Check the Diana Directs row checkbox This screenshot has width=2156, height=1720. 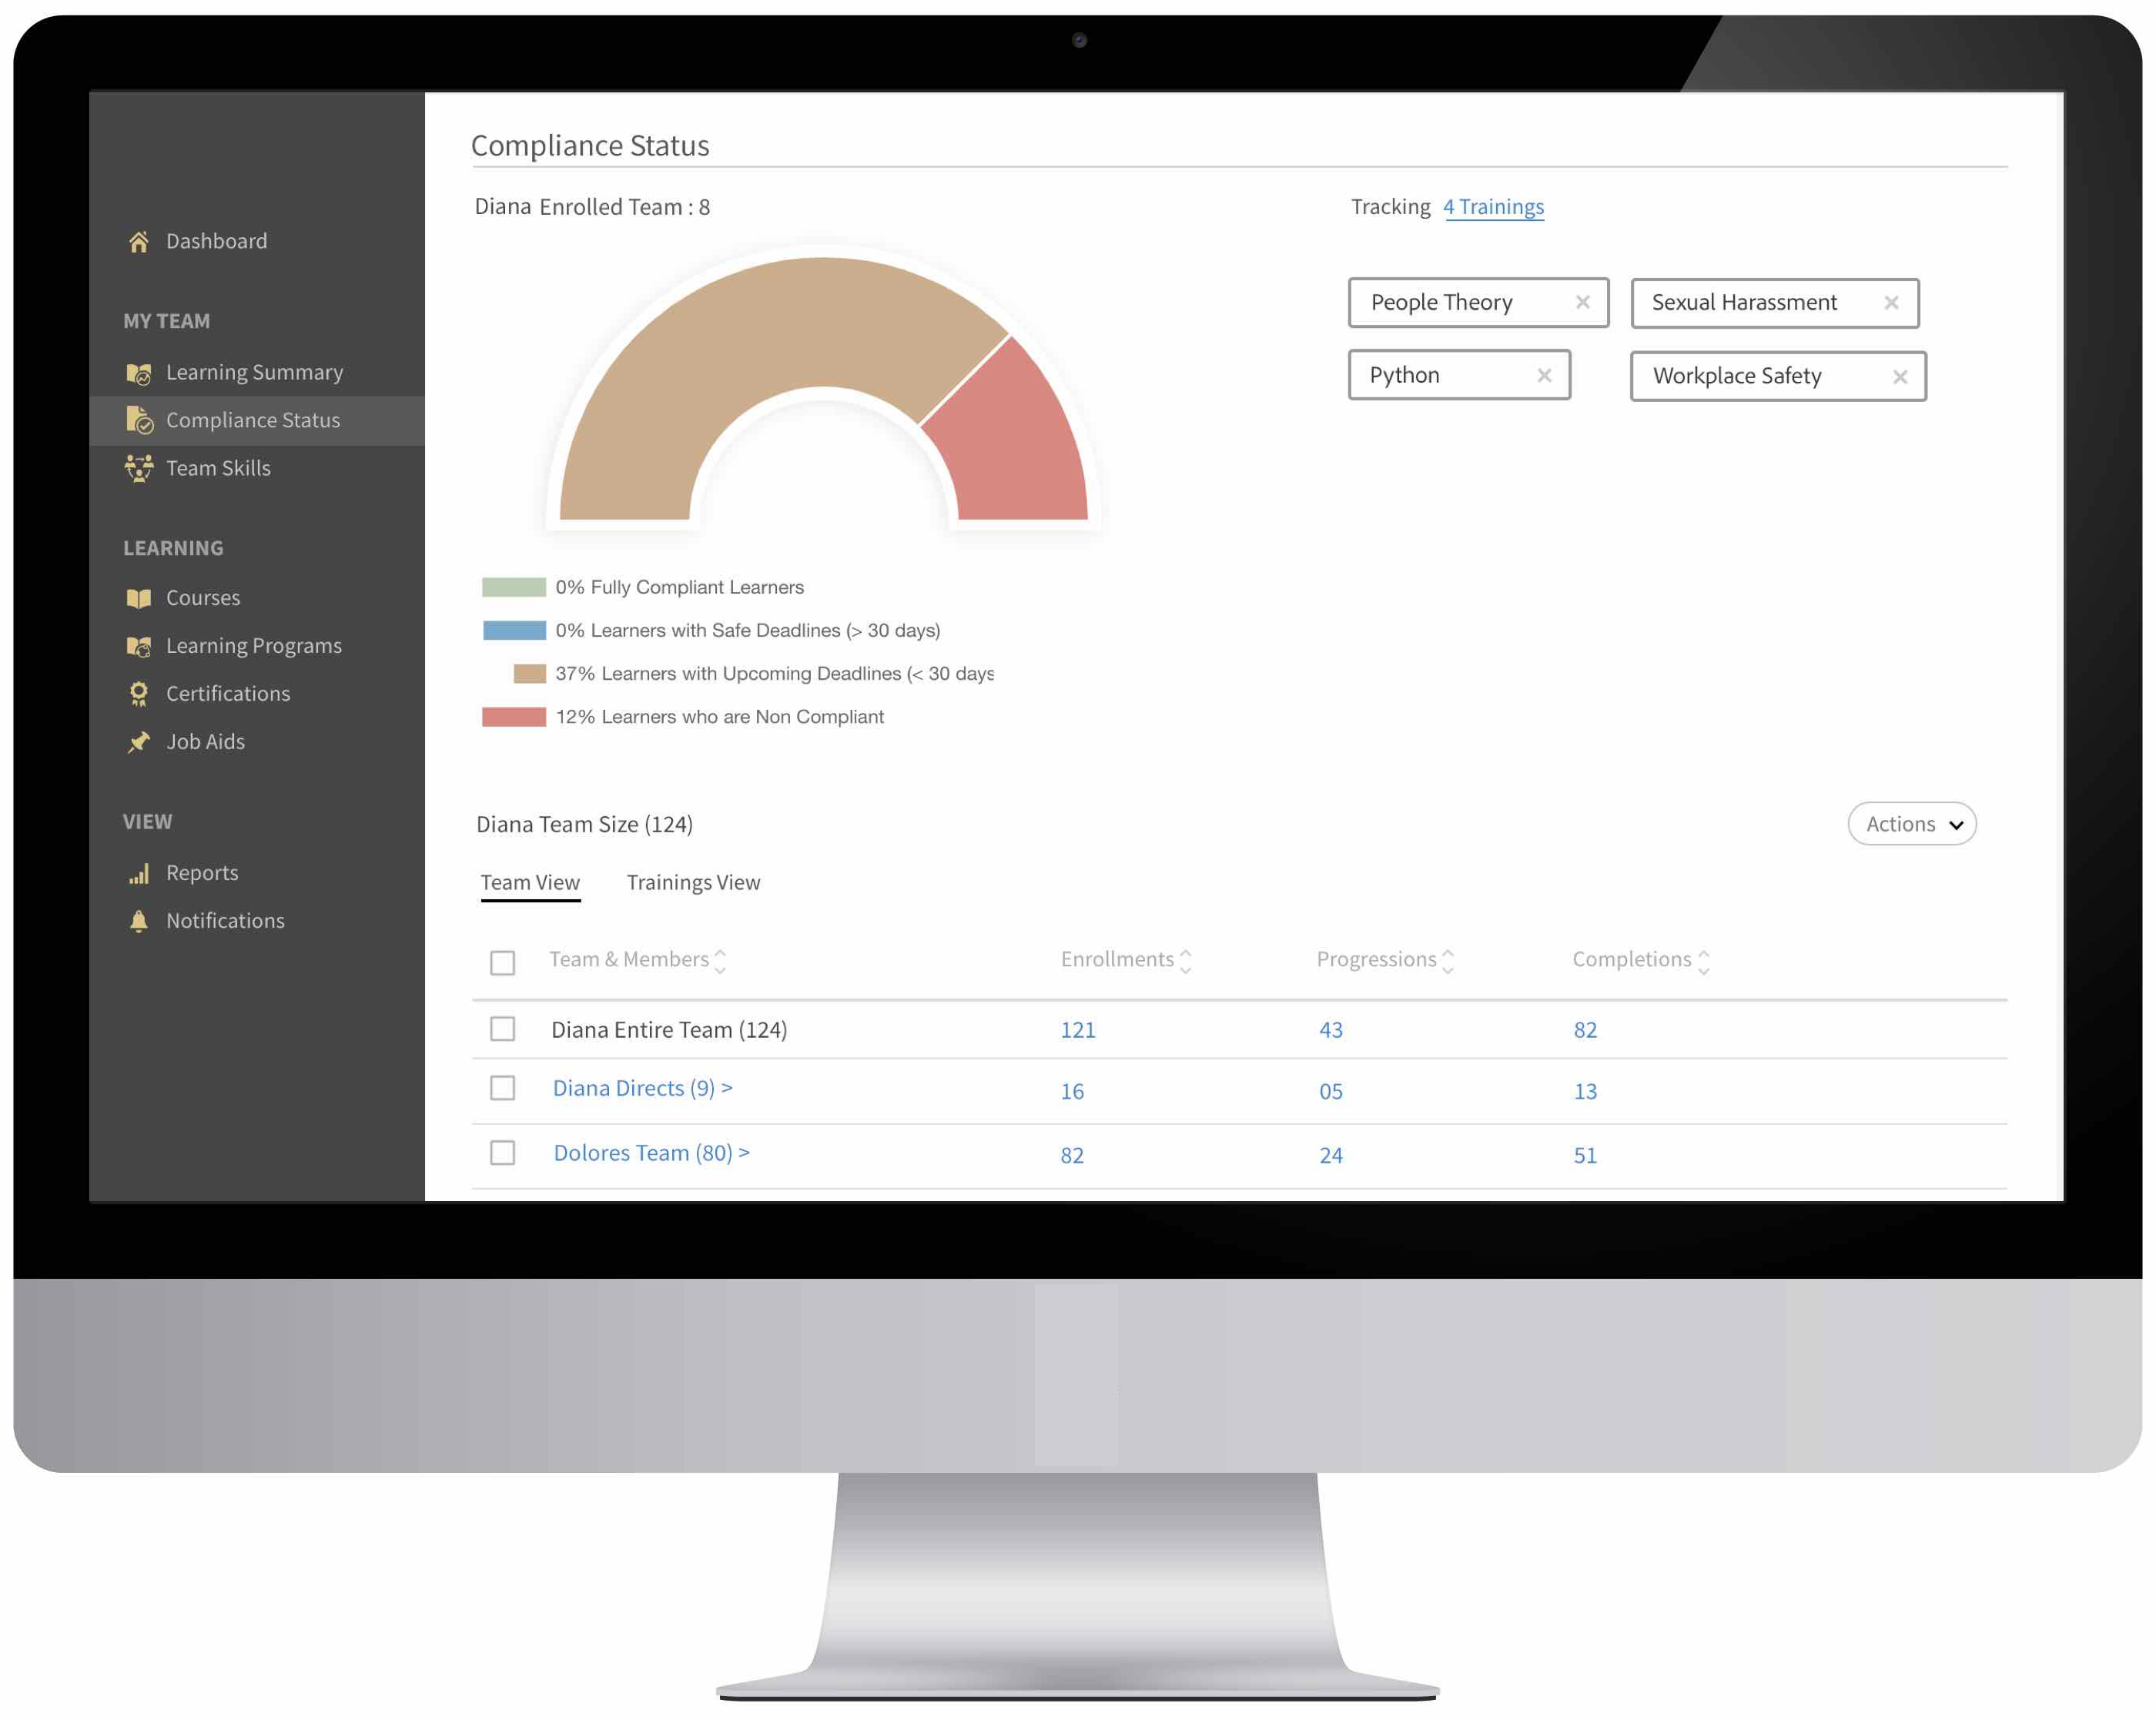click(503, 1088)
